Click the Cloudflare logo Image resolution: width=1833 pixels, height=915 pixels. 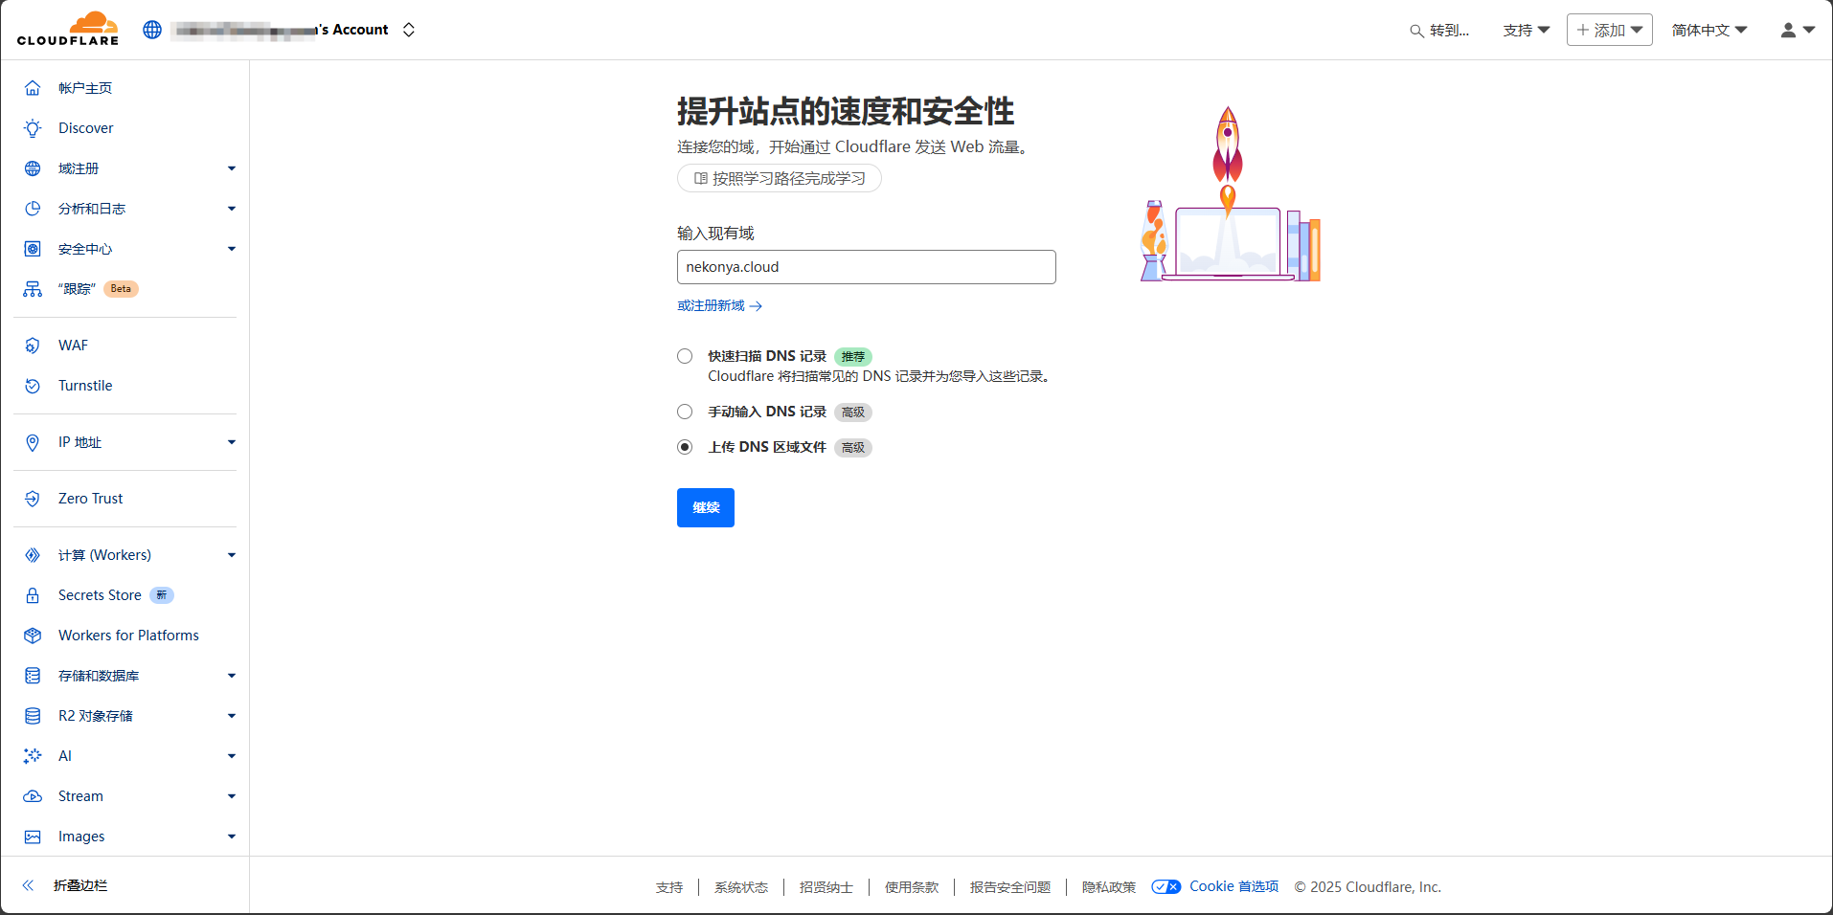(x=68, y=29)
